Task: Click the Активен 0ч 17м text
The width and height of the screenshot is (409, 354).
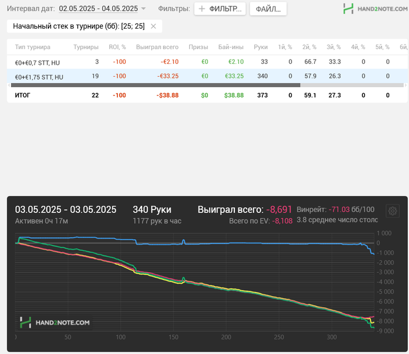Action: tap(41, 221)
